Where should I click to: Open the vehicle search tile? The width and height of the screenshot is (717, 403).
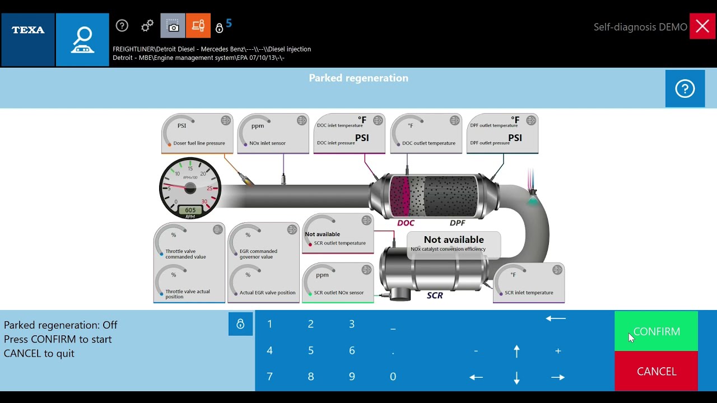coord(82,40)
